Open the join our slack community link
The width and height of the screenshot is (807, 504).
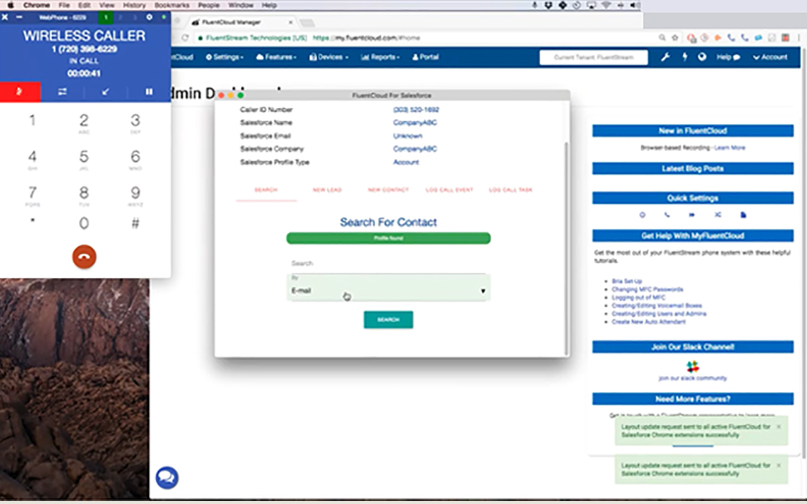692,378
